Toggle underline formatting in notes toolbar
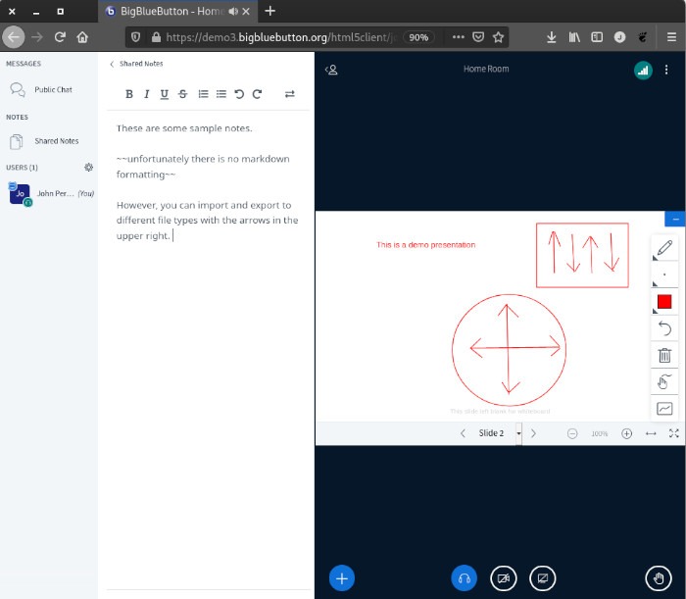Viewport: 686px width, 599px height. tap(164, 94)
